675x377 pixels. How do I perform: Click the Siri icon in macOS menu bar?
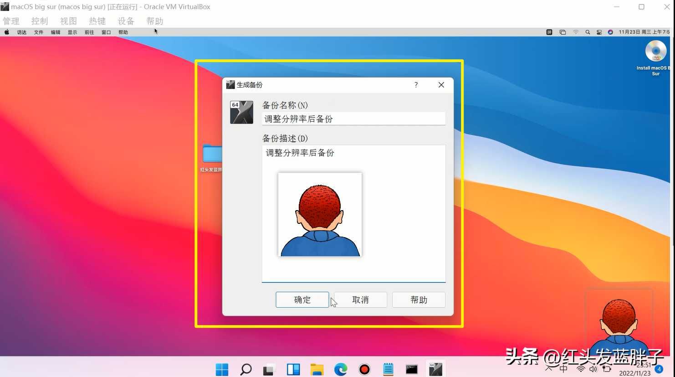tap(610, 32)
